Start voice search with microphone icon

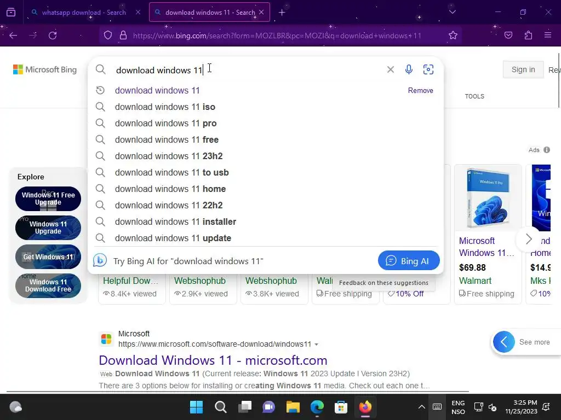[x=409, y=69]
